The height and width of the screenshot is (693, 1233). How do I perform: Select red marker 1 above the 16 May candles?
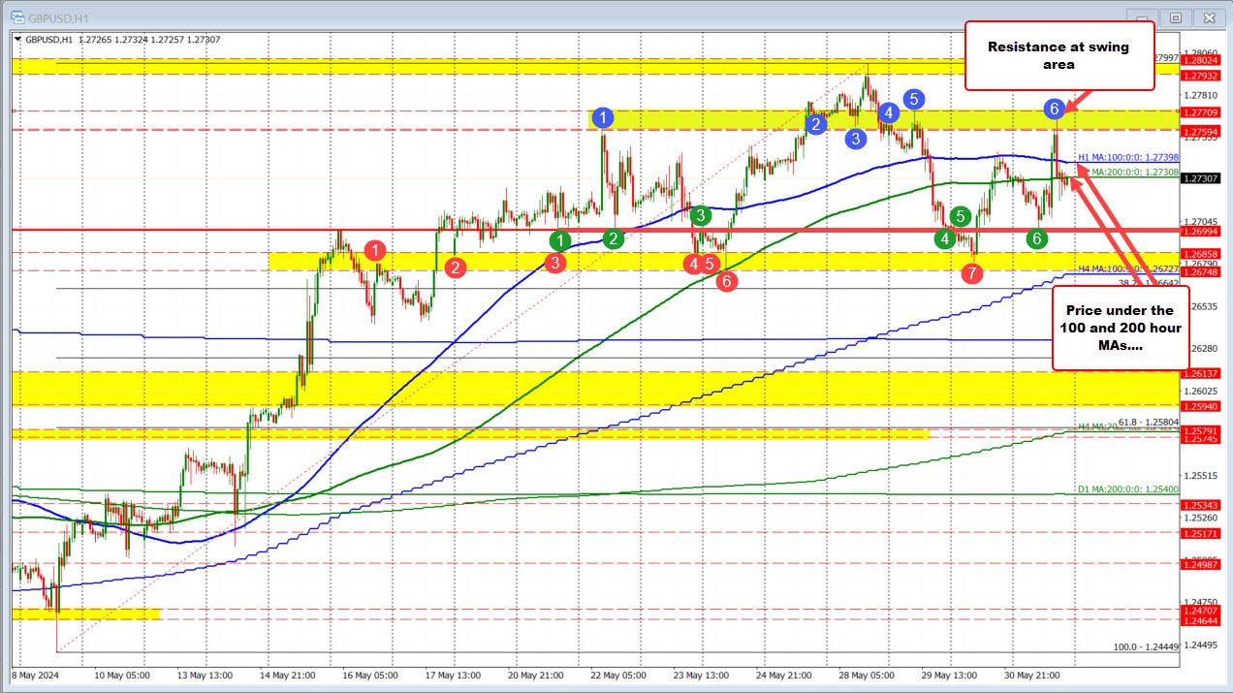pos(375,251)
